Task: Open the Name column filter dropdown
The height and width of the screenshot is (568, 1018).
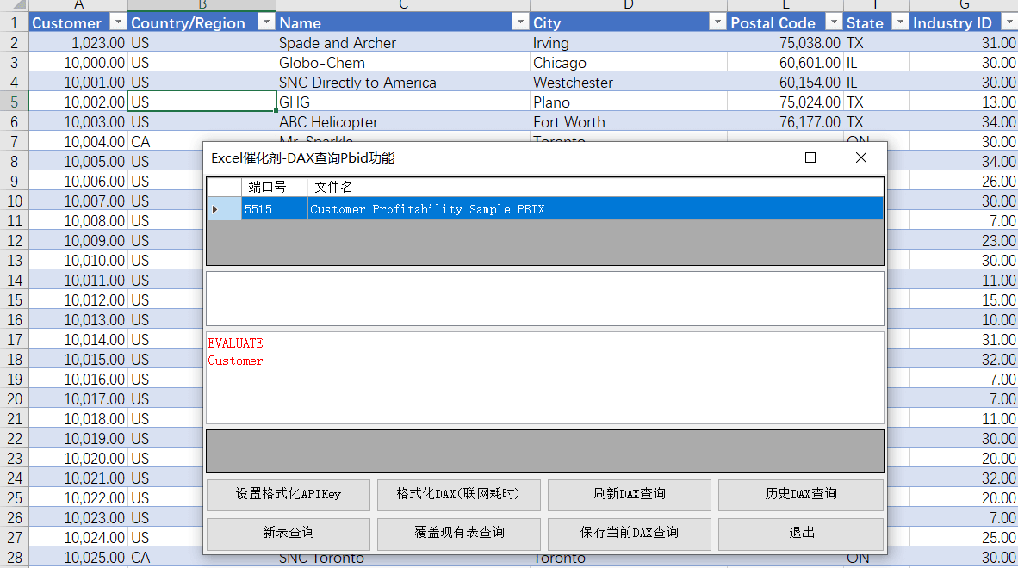Action: [520, 22]
